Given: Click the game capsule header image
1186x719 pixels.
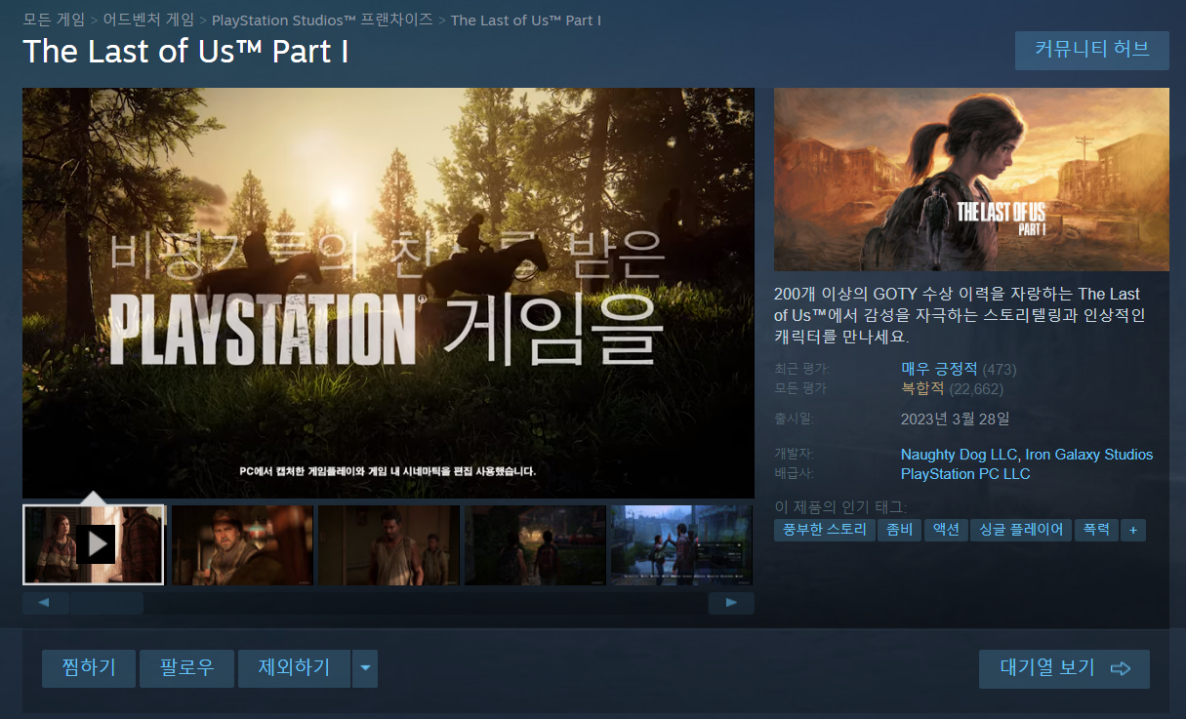Looking at the screenshot, I should point(971,180).
